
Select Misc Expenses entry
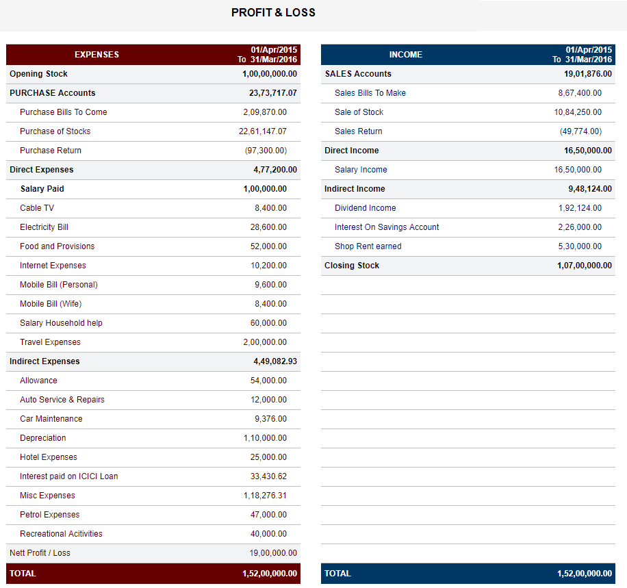click(x=48, y=496)
